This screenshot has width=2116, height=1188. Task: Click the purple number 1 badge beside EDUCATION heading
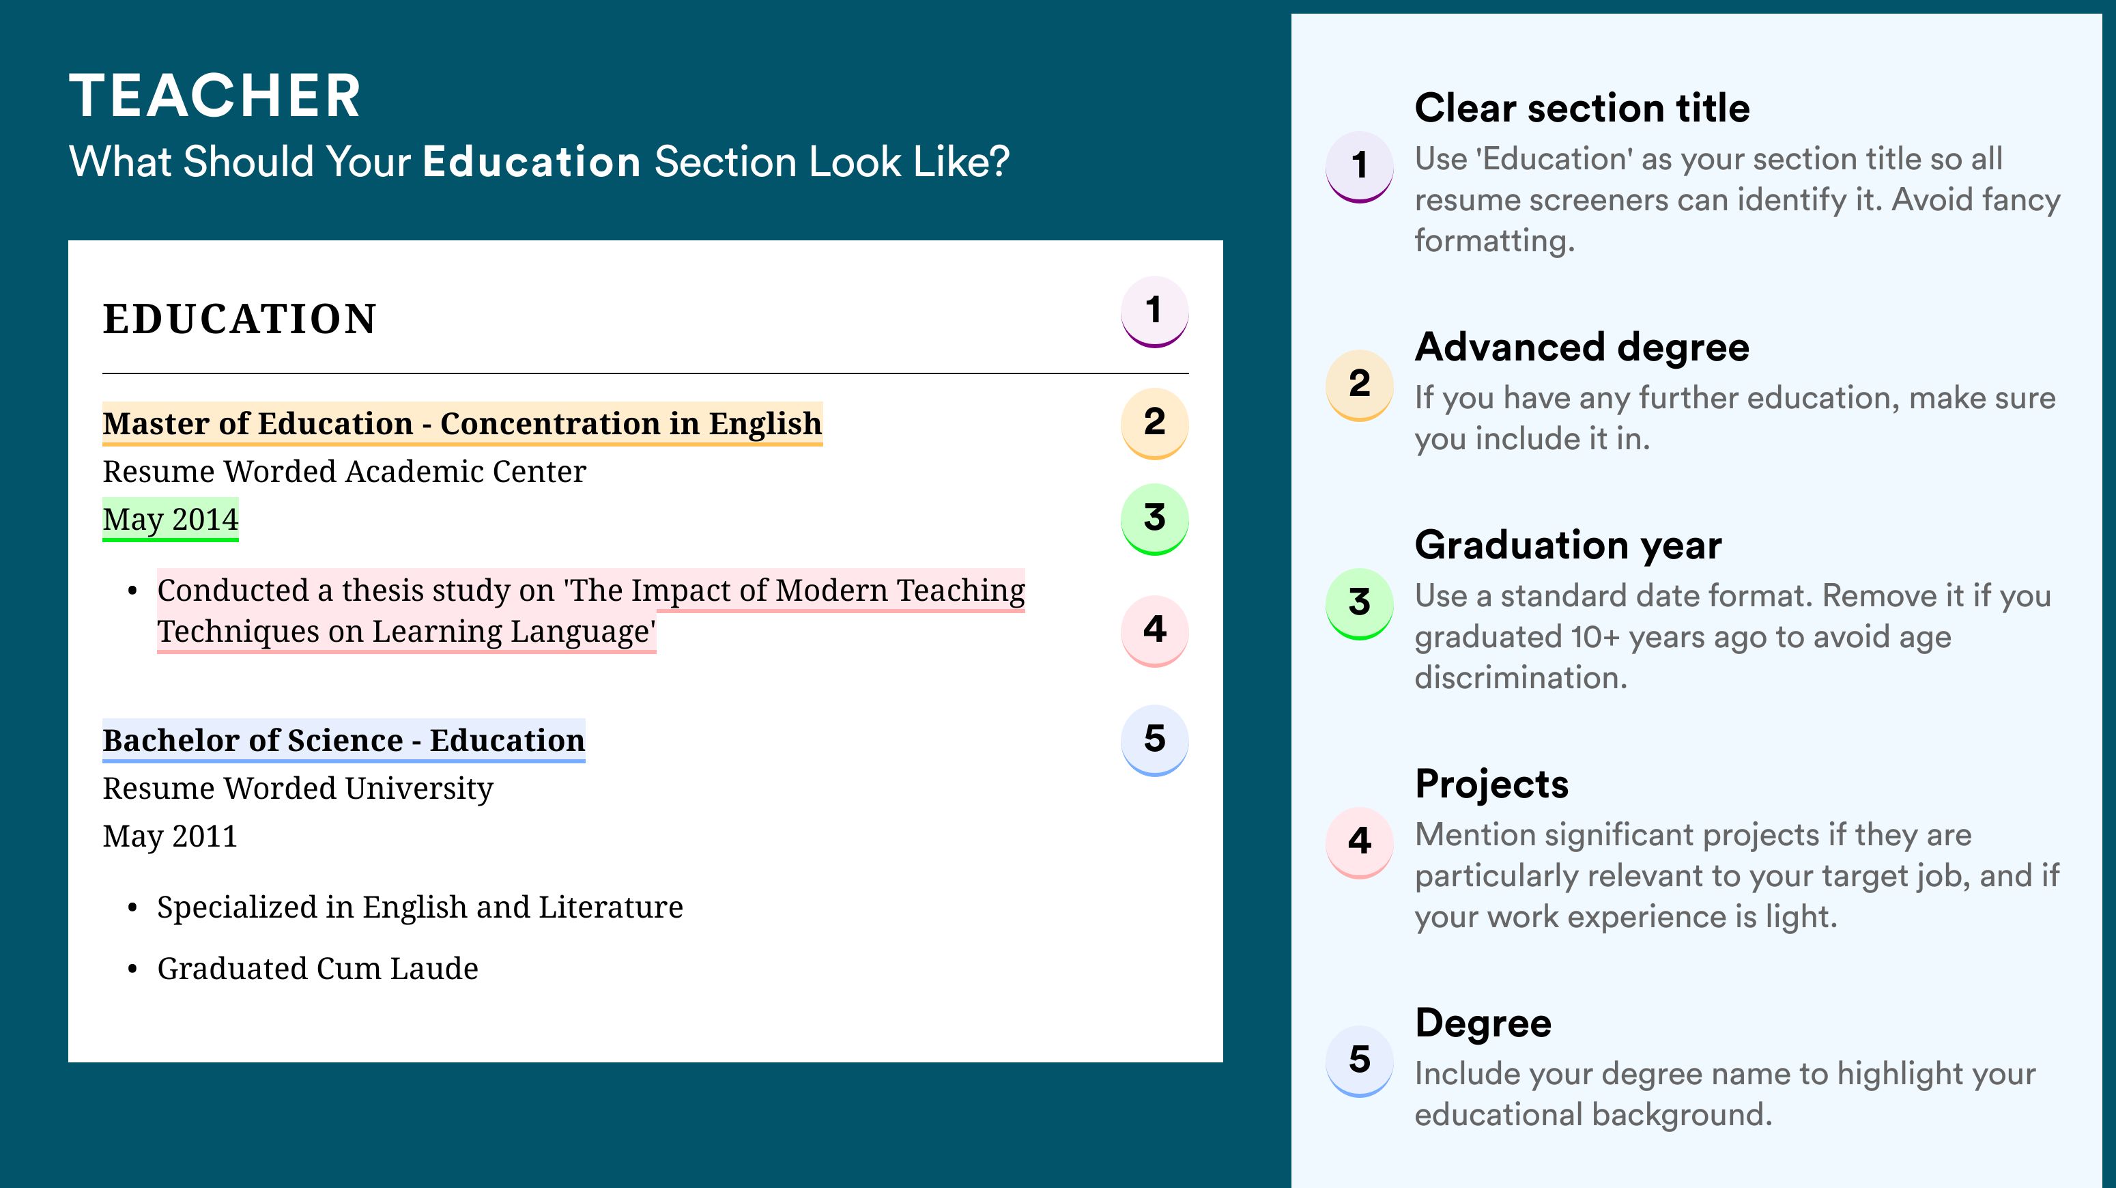tap(1154, 312)
